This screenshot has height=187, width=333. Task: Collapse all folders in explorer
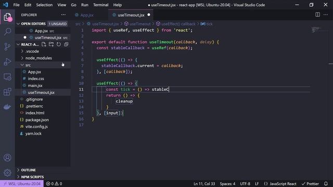click(66, 44)
